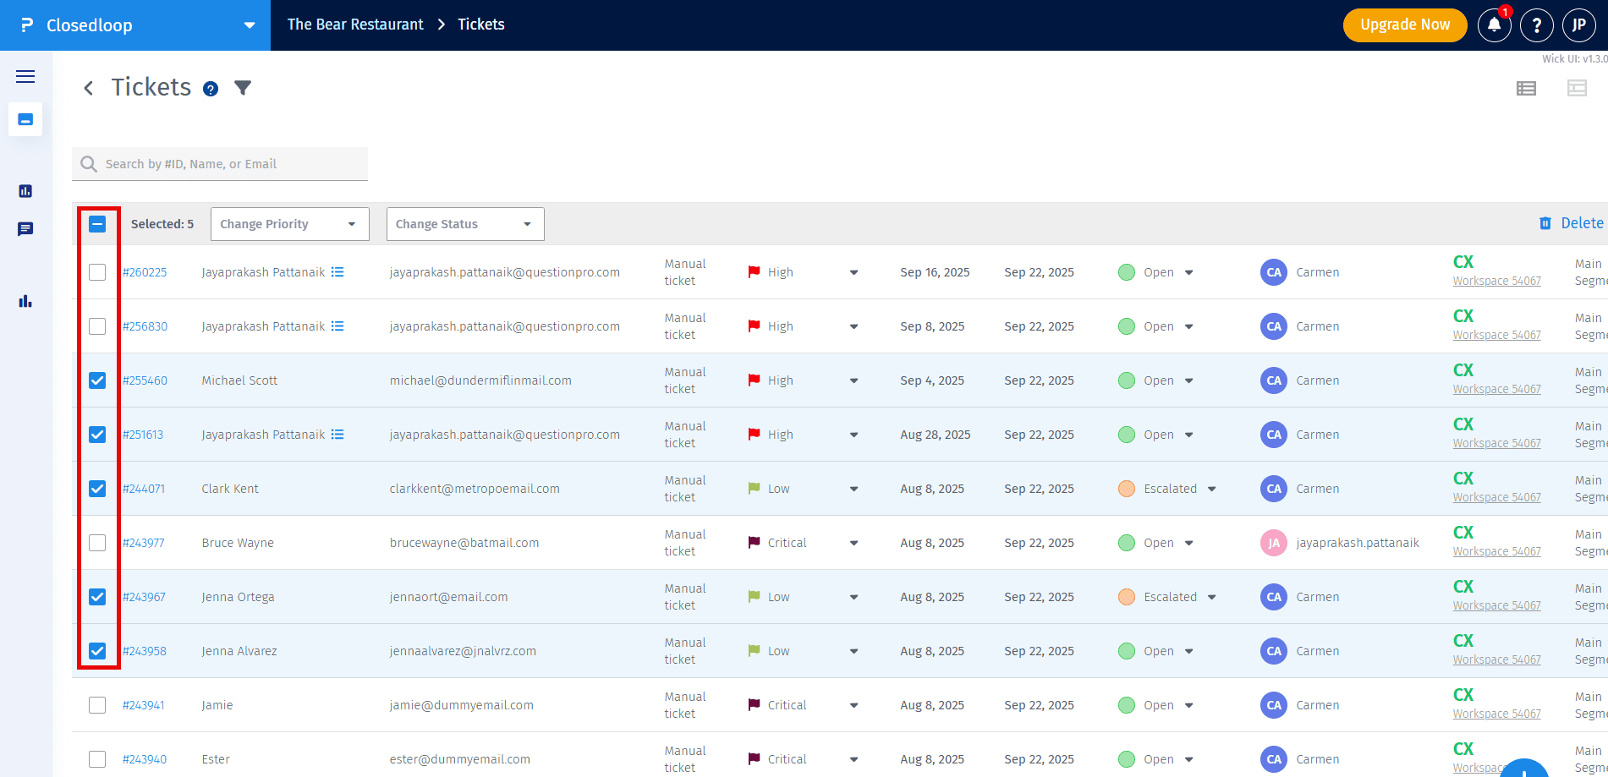Open the JP user profile menu
1608x777 pixels.
click(1578, 25)
